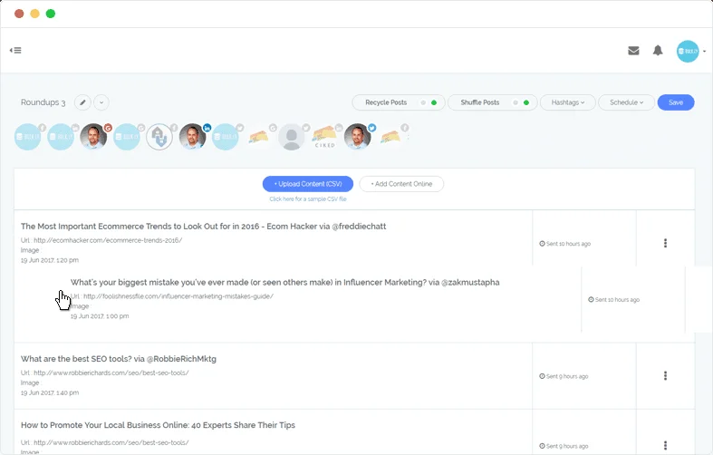Click the pencil edit icon beside Roundups 3
This screenshot has width=713, height=455.
pos(82,102)
